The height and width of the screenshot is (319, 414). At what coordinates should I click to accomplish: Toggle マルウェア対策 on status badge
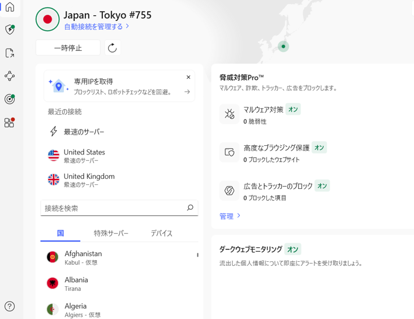click(x=292, y=110)
